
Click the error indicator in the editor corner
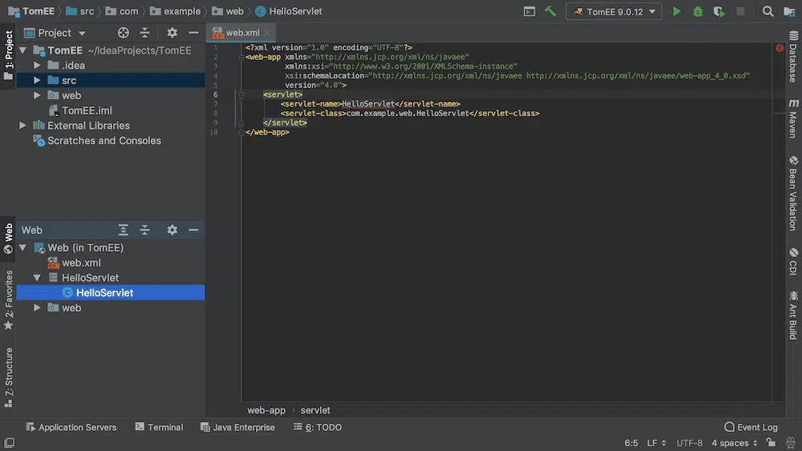coord(780,48)
